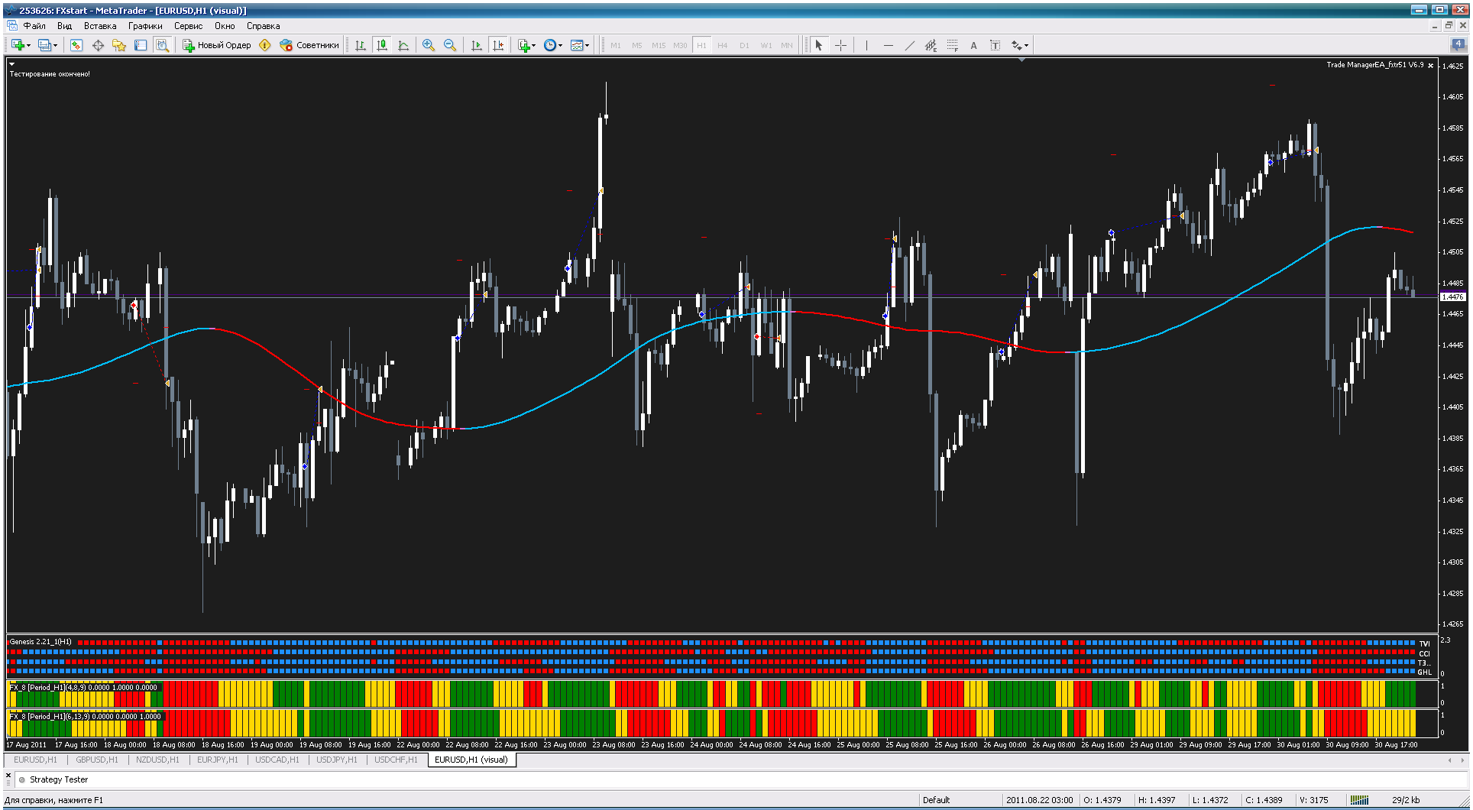Open the Сервис menu
The image size is (1473, 810).
(x=188, y=26)
